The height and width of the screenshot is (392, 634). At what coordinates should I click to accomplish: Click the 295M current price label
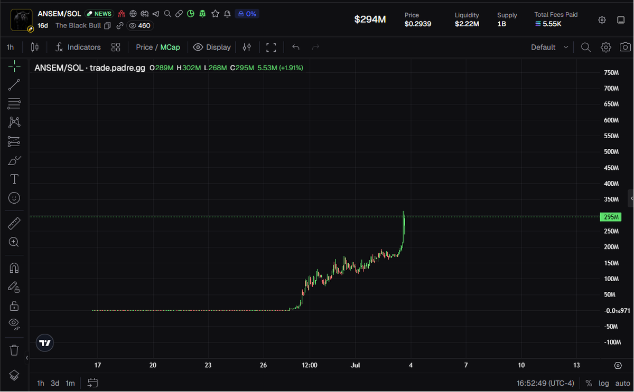click(x=610, y=217)
